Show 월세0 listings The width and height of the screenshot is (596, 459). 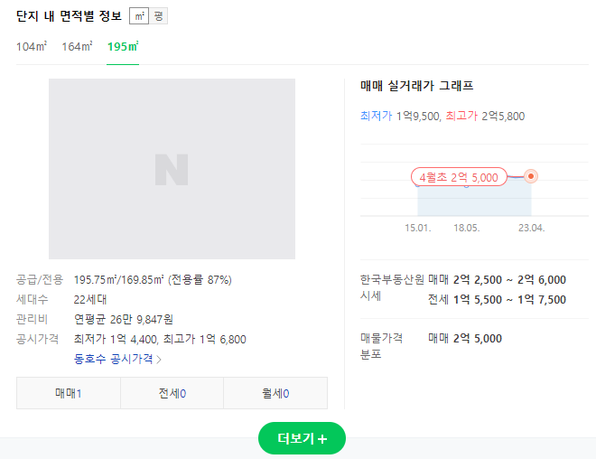point(275,393)
